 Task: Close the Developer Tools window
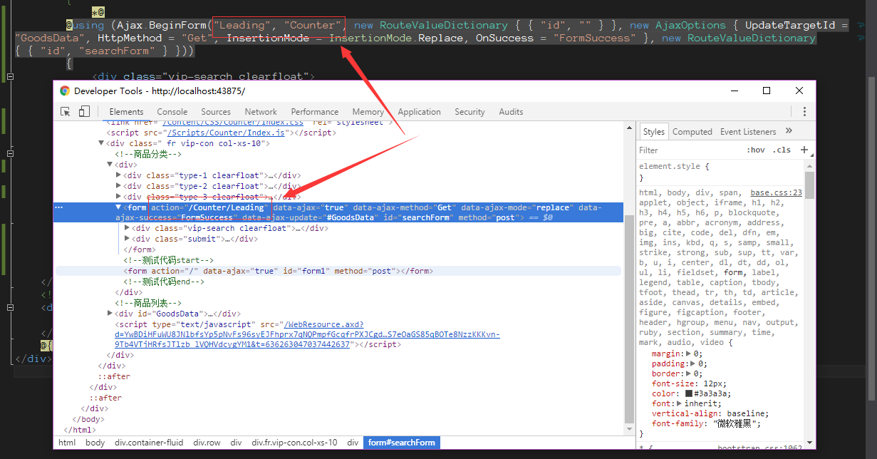(799, 91)
